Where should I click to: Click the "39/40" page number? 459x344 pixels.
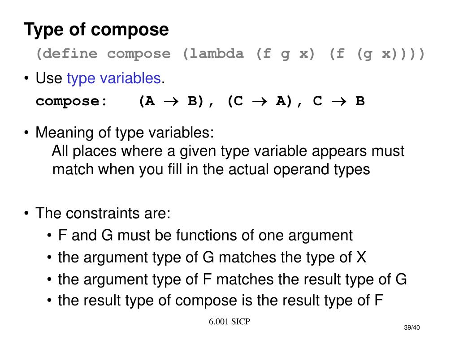click(x=412, y=327)
